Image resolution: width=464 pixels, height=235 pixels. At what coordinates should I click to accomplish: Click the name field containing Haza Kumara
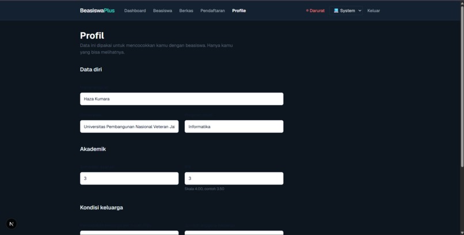tap(181, 99)
